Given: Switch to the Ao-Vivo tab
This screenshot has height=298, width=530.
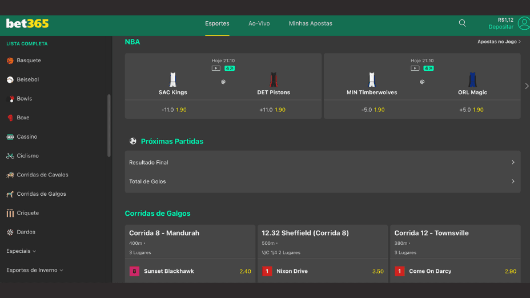Looking at the screenshot, I should pyautogui.click(x=259, y=23).
